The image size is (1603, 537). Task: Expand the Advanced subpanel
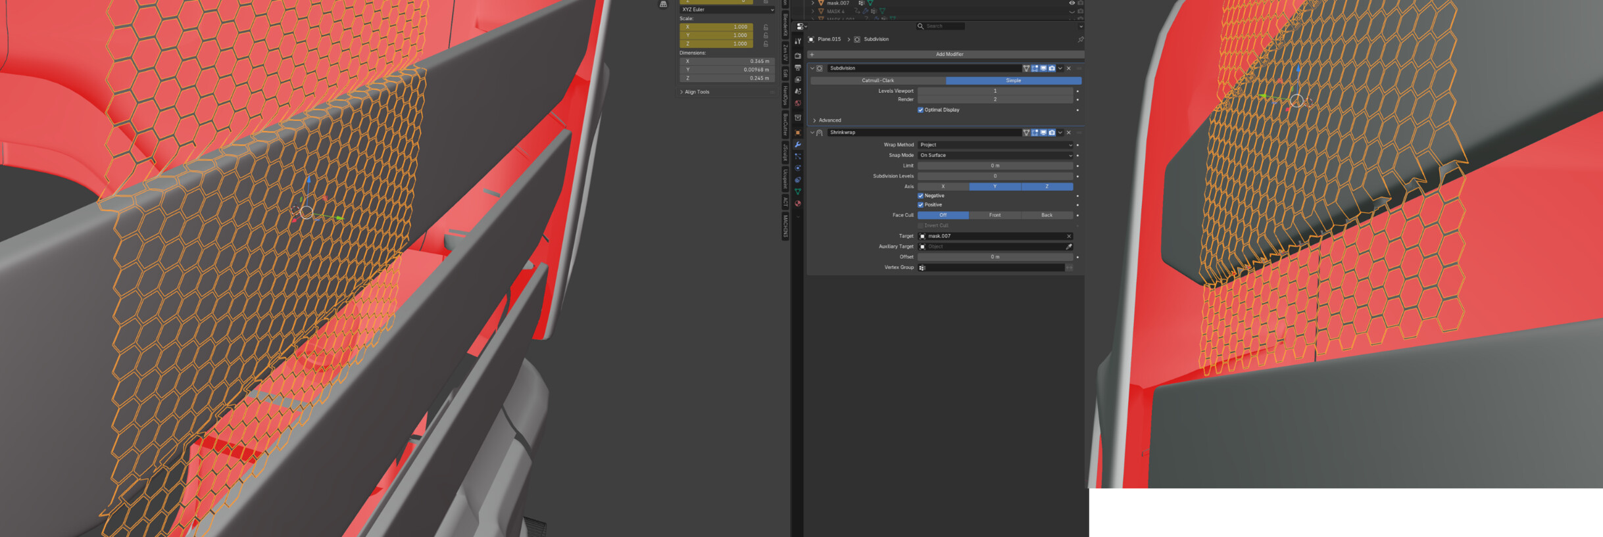[x=814, y=120]
